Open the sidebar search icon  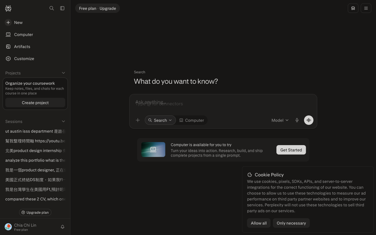[x=52, y=8]
